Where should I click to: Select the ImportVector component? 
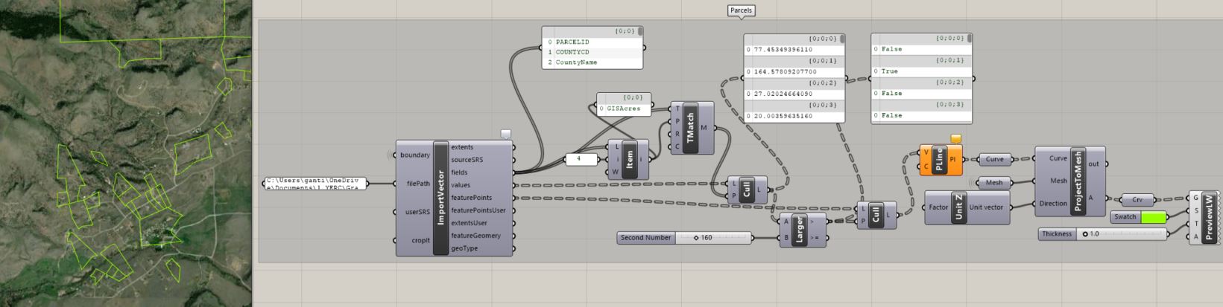440,198
